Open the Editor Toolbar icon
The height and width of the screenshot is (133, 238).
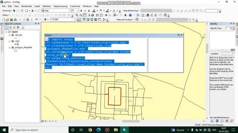tap(79, 20)
